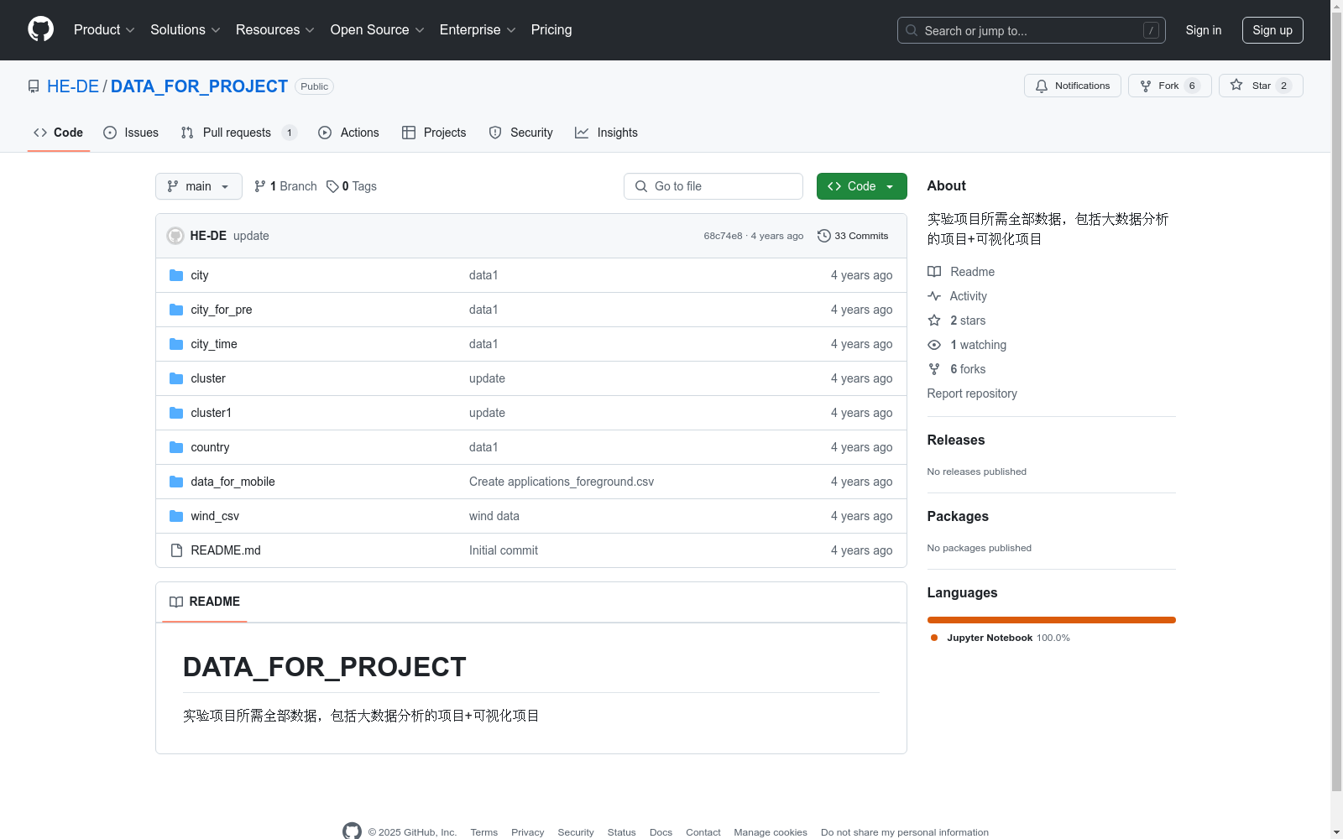Click Manage cookies in the footer

pos(771,832)
